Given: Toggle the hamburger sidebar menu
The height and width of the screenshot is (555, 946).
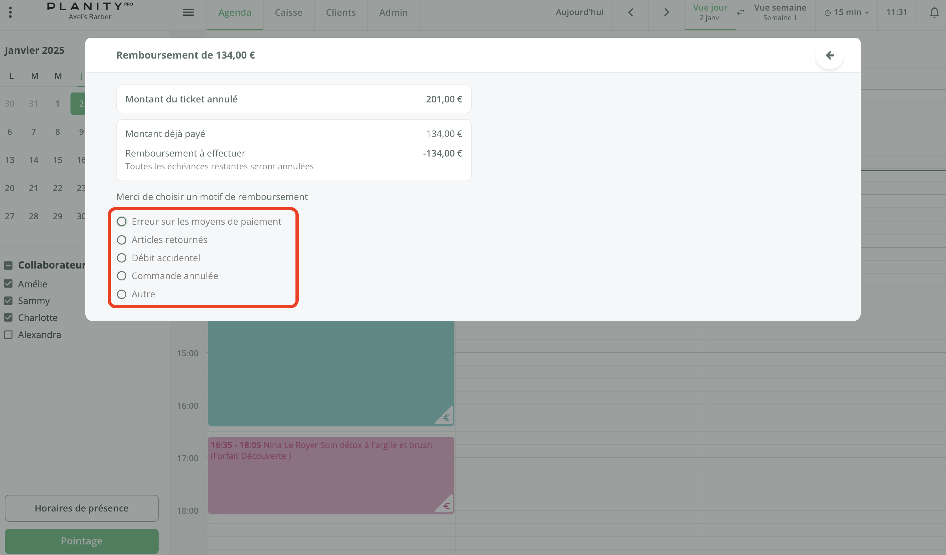Looking at the screenshot, I should click(188, 12).
